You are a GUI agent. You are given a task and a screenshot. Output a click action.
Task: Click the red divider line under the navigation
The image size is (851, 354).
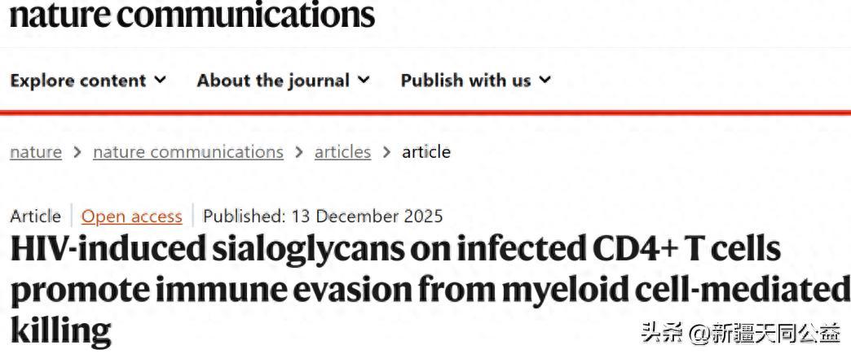tap(425, 112)
